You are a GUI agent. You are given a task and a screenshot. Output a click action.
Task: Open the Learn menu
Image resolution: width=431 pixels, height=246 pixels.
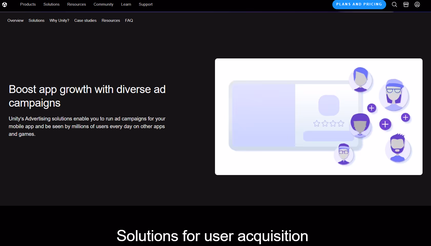(126, 4)
